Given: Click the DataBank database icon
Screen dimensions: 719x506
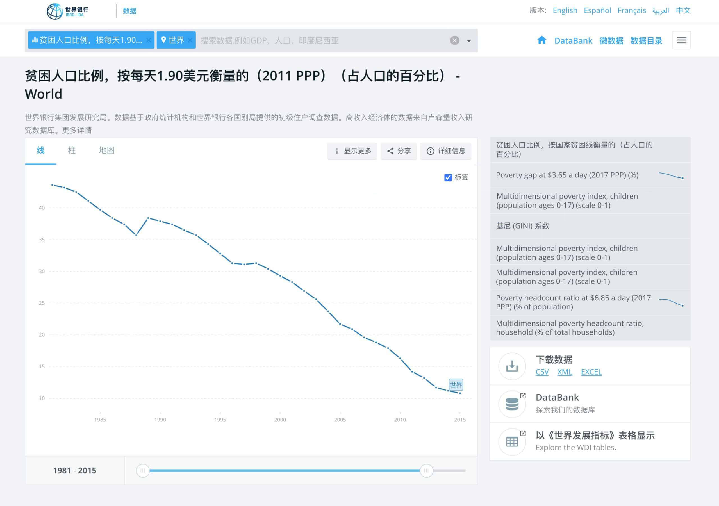Looking at the screenshot, I should [512, 404].
